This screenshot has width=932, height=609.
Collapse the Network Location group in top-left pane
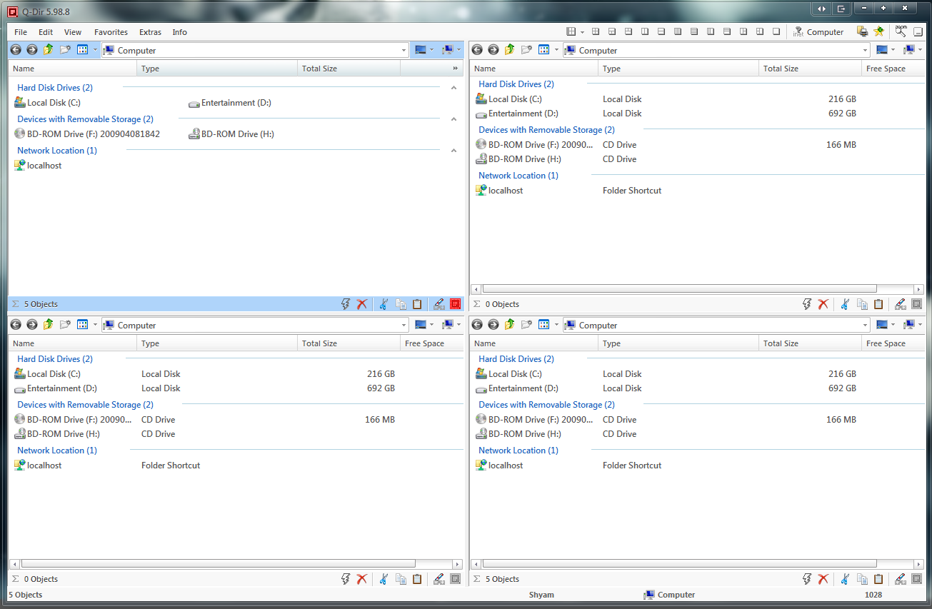pos(454,151)
